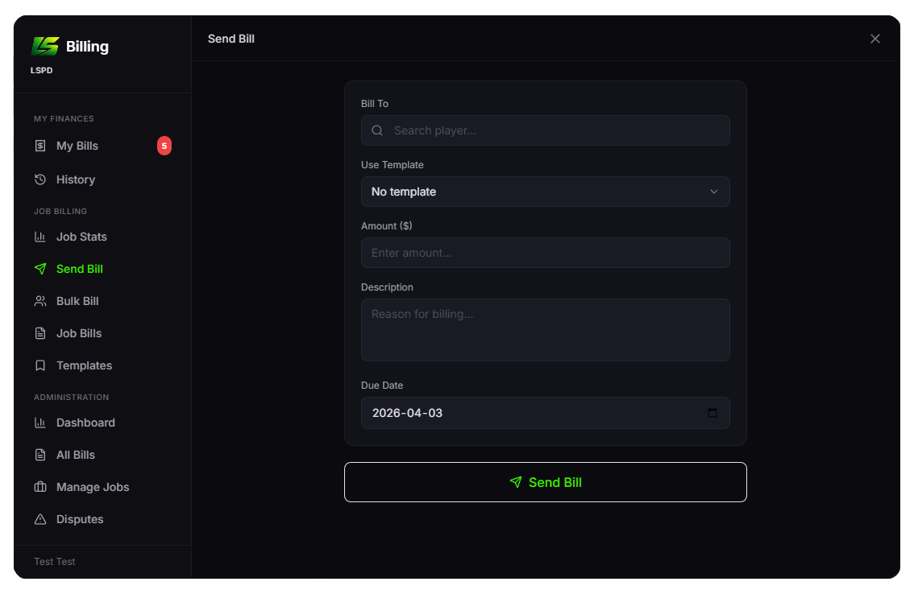Open the calendar picker in Due Date

(713, 413)
